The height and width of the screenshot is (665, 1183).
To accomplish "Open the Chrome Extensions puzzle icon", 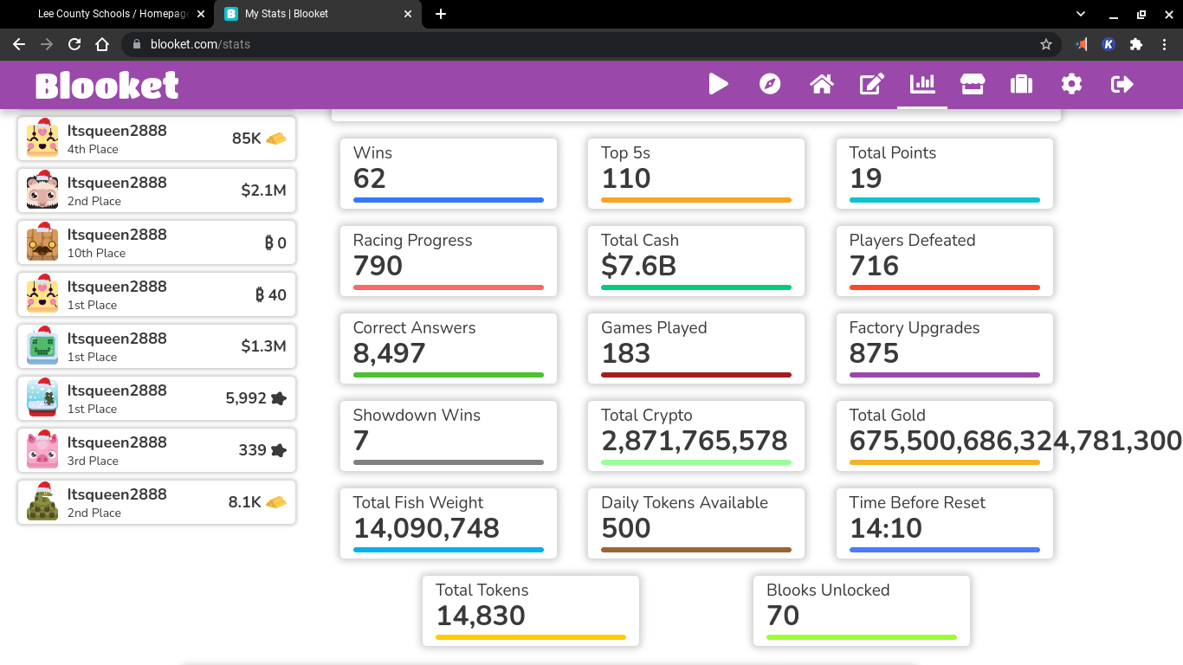I will 1136,44.
